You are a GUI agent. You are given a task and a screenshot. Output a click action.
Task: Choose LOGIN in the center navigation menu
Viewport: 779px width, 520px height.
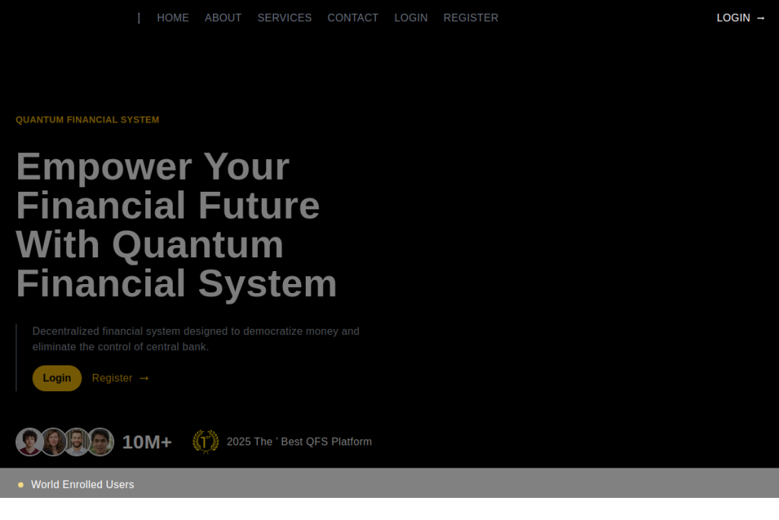point(411,18)
